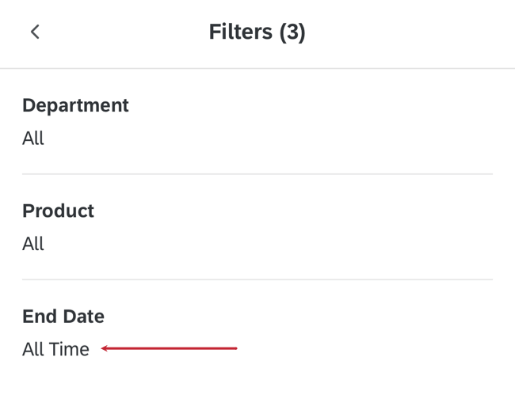Click the tail end of the red arrow
The height and width of the screenshot is (410, 515).
click(234, 348)
